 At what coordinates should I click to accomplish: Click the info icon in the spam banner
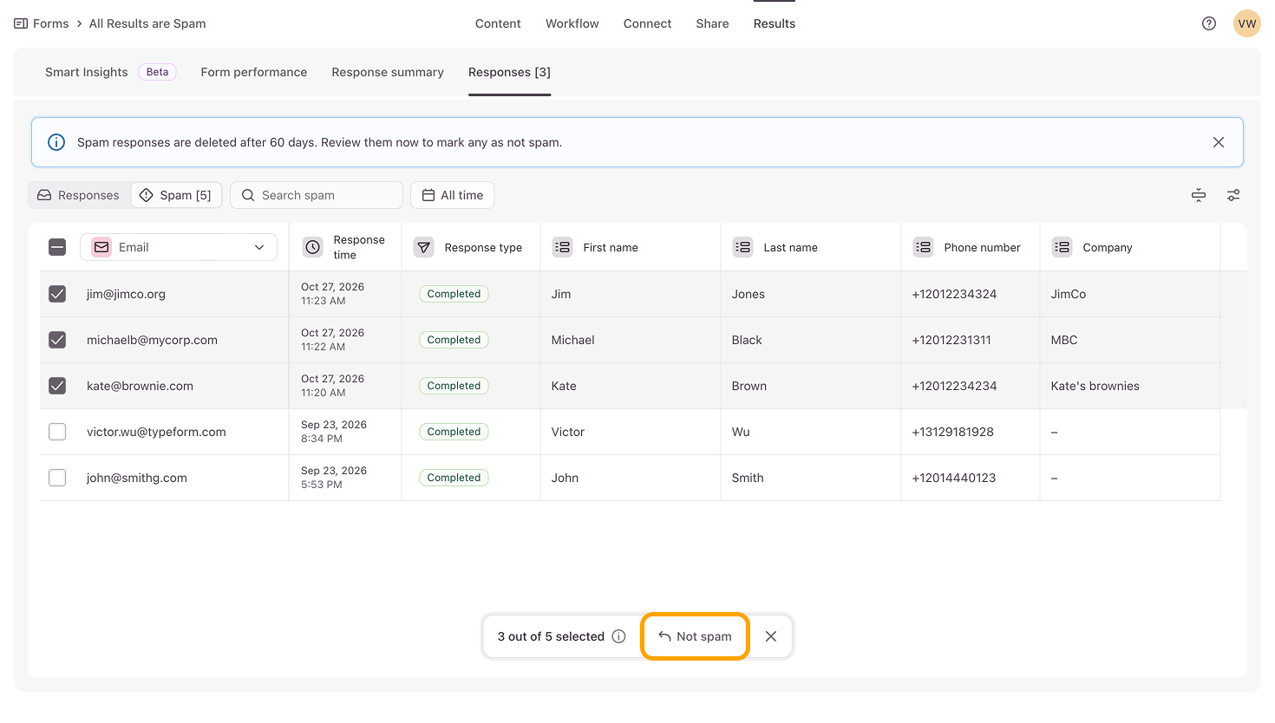tap(56, 142)
